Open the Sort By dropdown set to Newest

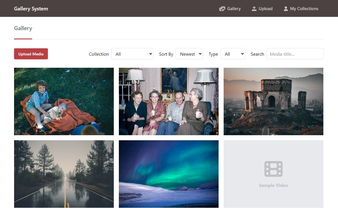(x=189, y=54)
